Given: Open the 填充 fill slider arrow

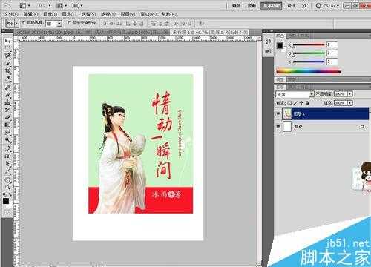Looking at the screenshot, I should [x=350, y=103].
